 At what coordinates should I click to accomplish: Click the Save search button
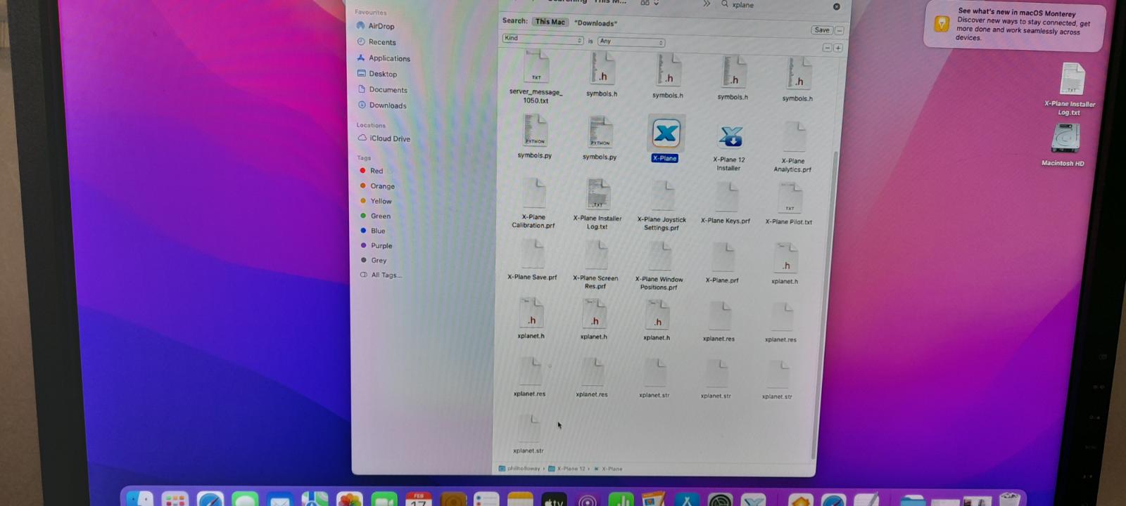[822, 30]
